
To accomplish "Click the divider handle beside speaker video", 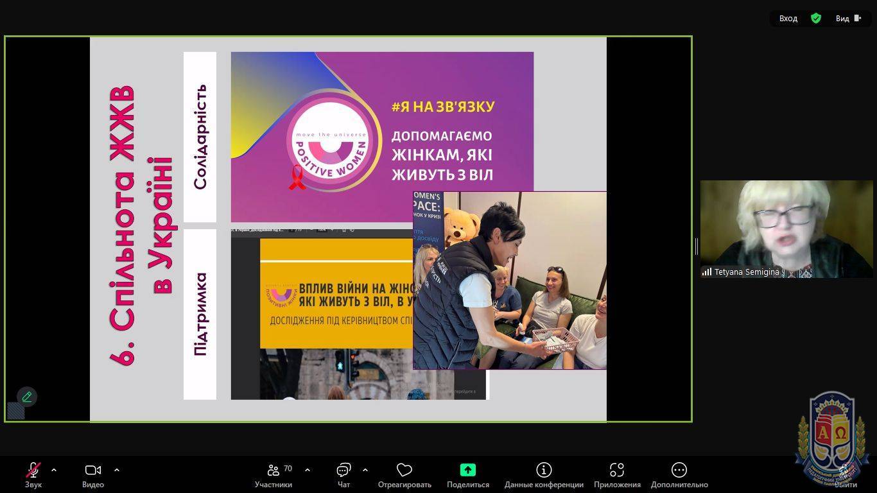I will coord(696,246).
